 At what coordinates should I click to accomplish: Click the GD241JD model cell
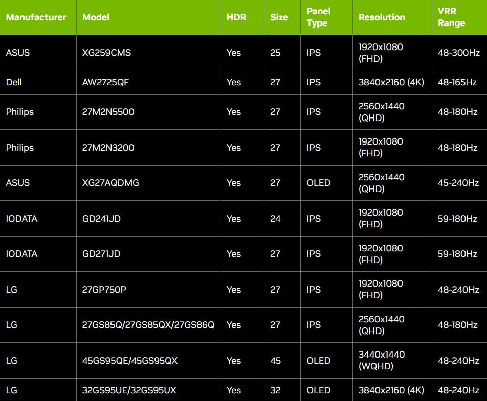pyautogui.click(x=101, y=219)
